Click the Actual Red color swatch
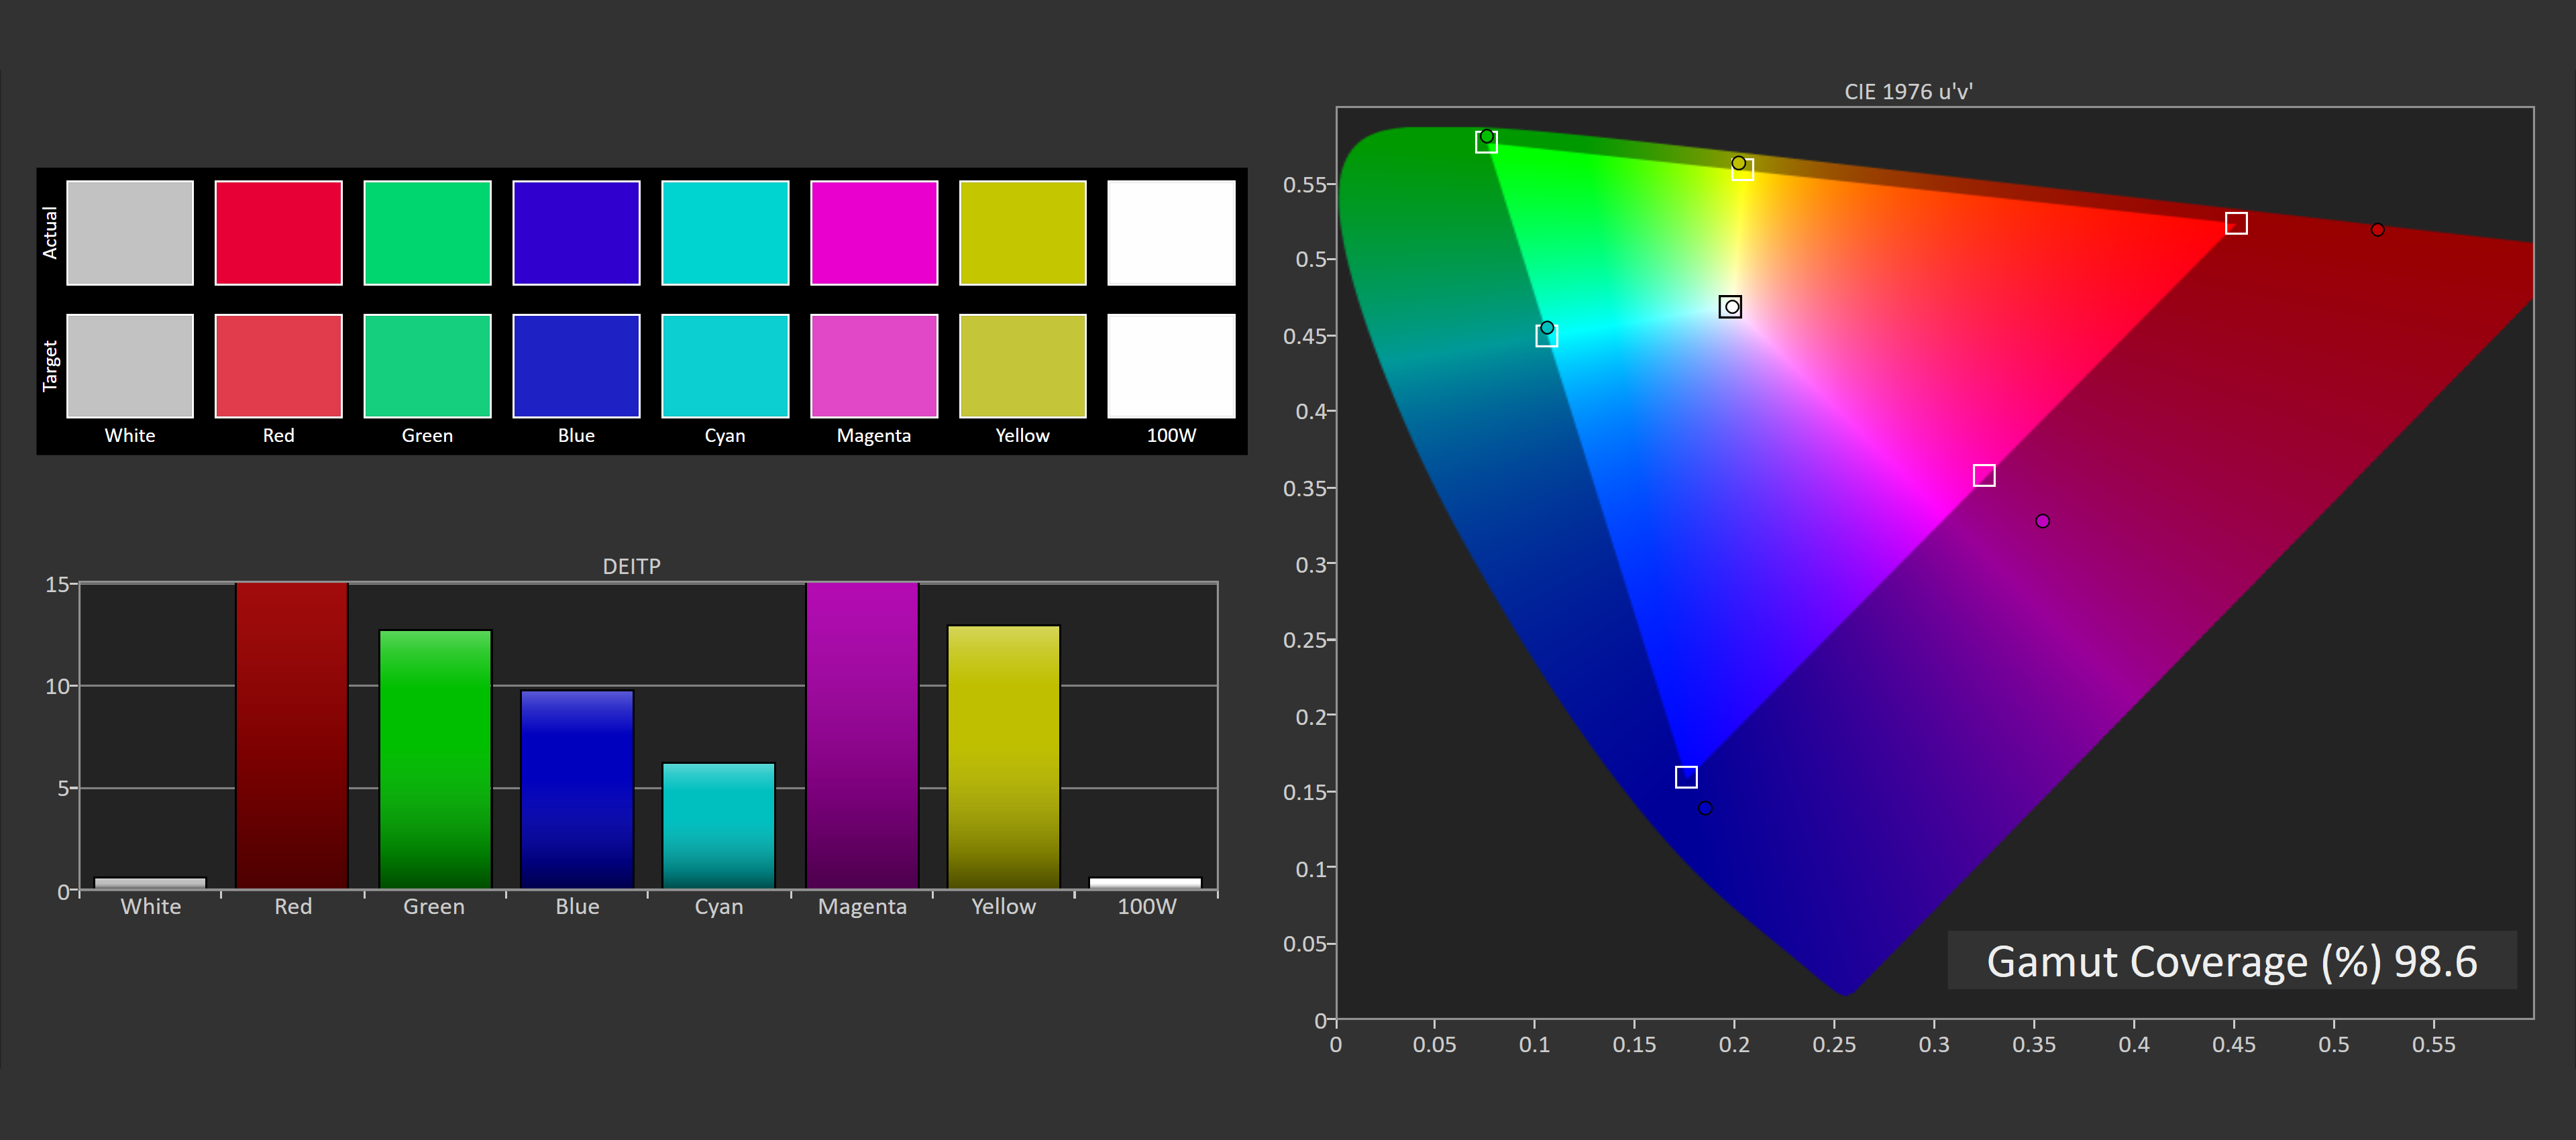The image size is (2576, 1140). pyautogui.click(x=278, y=232)
